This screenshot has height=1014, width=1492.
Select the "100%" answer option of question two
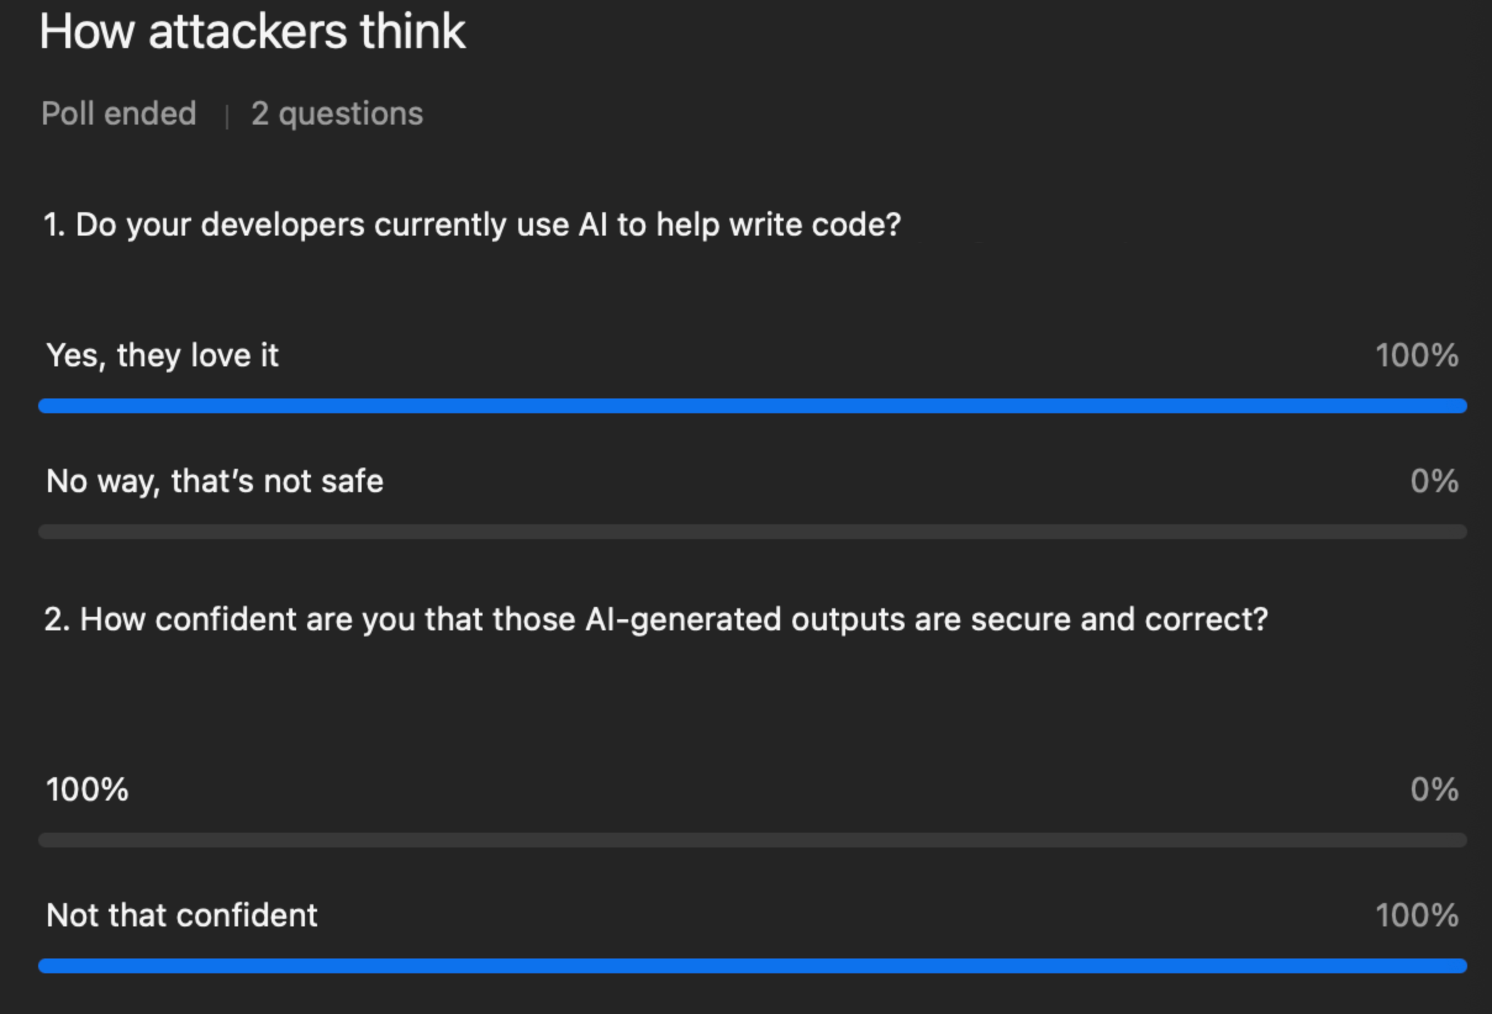[x=88, y=789]
